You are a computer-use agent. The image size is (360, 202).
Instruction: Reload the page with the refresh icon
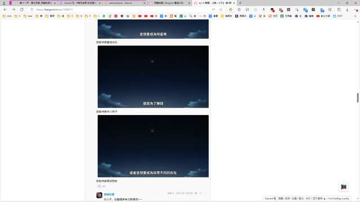pos(21,10)
